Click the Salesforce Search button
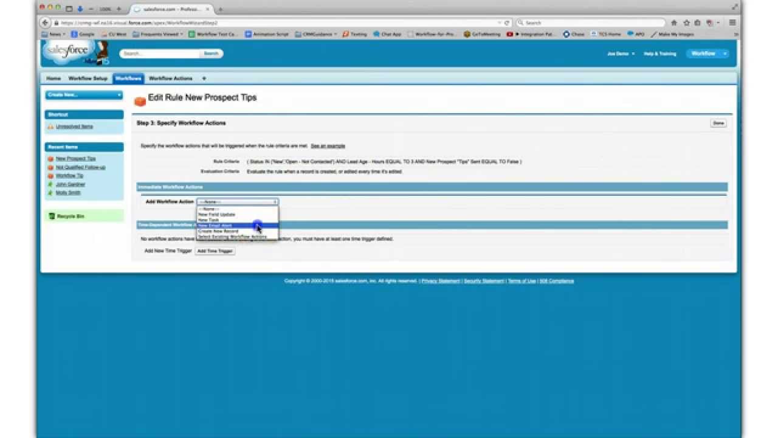The width and height of the screenshot is (778, 438). [x=211, y=54]
